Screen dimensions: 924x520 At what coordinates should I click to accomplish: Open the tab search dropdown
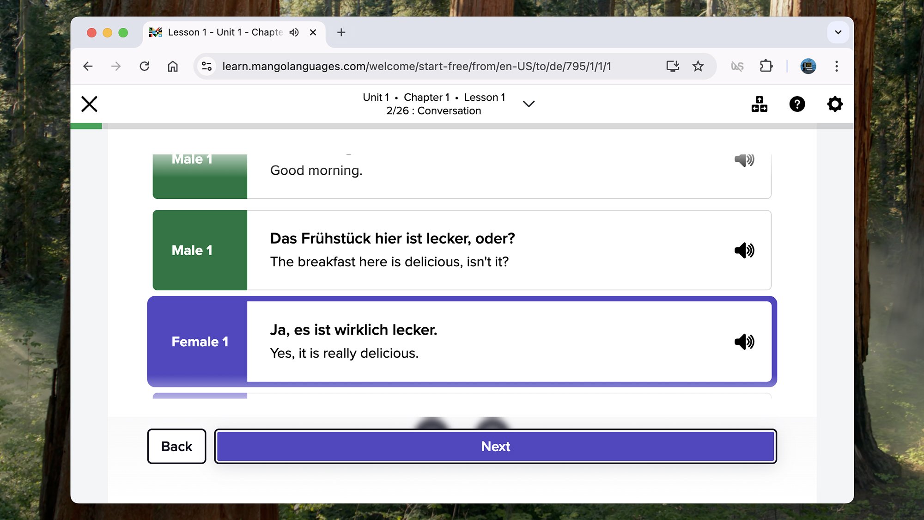[x=838, y=32]
